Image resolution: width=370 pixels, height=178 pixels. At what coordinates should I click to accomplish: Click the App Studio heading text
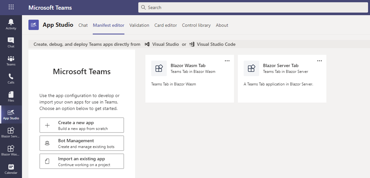click(58, 25)
